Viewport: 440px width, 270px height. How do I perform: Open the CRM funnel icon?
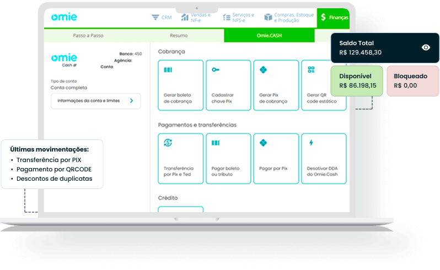coord(155,18)
